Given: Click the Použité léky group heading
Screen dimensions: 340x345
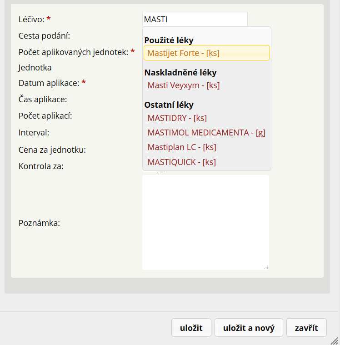Looking at the screenshot, I should 169,40.
